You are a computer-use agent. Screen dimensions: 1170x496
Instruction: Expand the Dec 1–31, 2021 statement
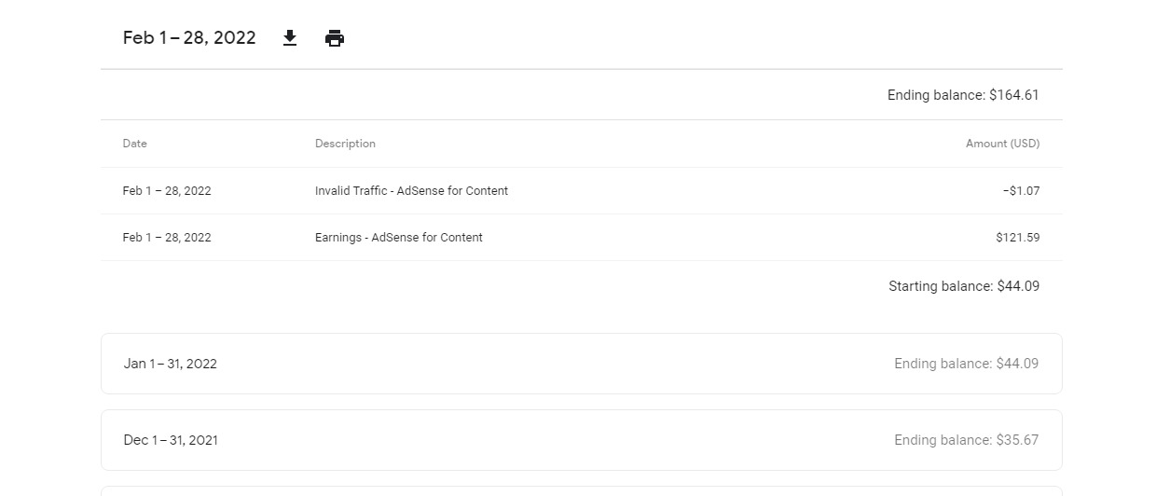(581, 440)
